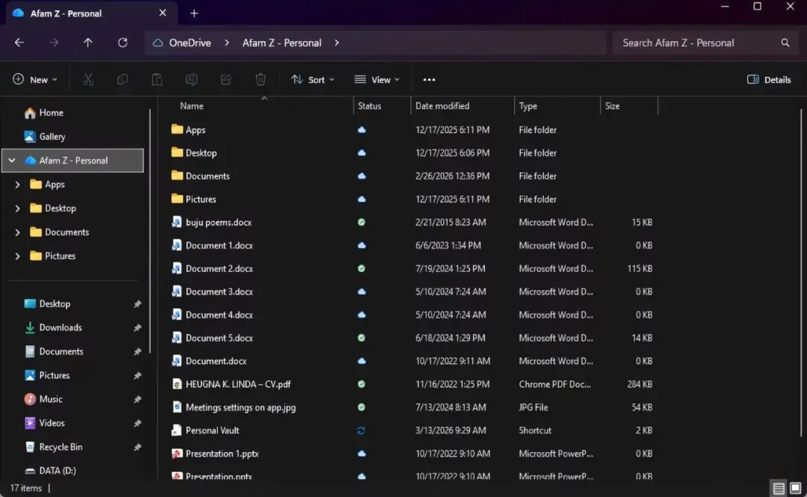Click the navigation pane vertical scrollbar
807x497 pixels.
149,231
